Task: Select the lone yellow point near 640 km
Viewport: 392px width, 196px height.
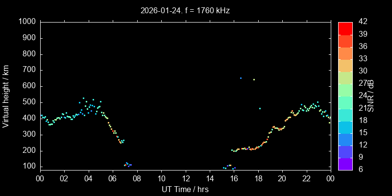Action: pos(254,79)
